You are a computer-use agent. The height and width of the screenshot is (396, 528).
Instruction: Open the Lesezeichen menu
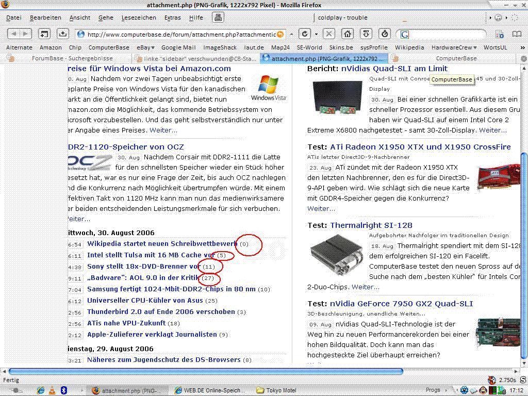[x=139, y=18]
